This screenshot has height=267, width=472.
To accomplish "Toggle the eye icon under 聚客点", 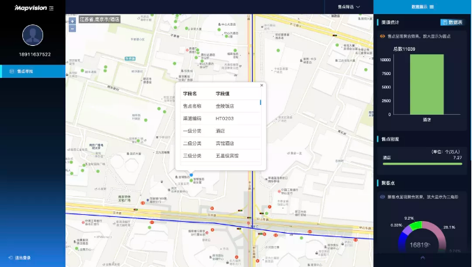I will click(382, 197).
